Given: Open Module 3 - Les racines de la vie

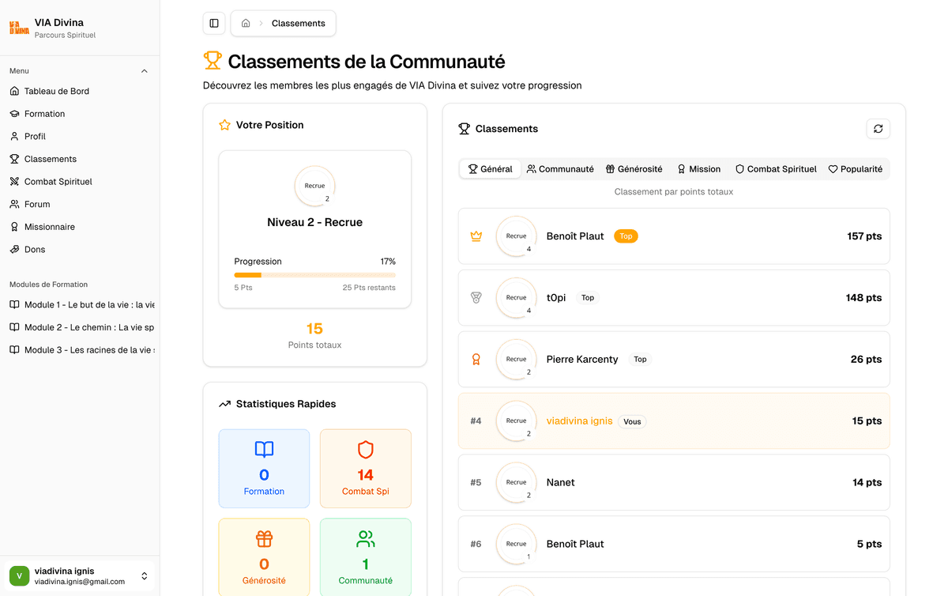Looking at the screenshot, I should click(79, 349).
